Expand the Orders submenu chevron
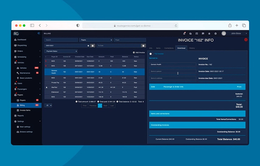 40,51
